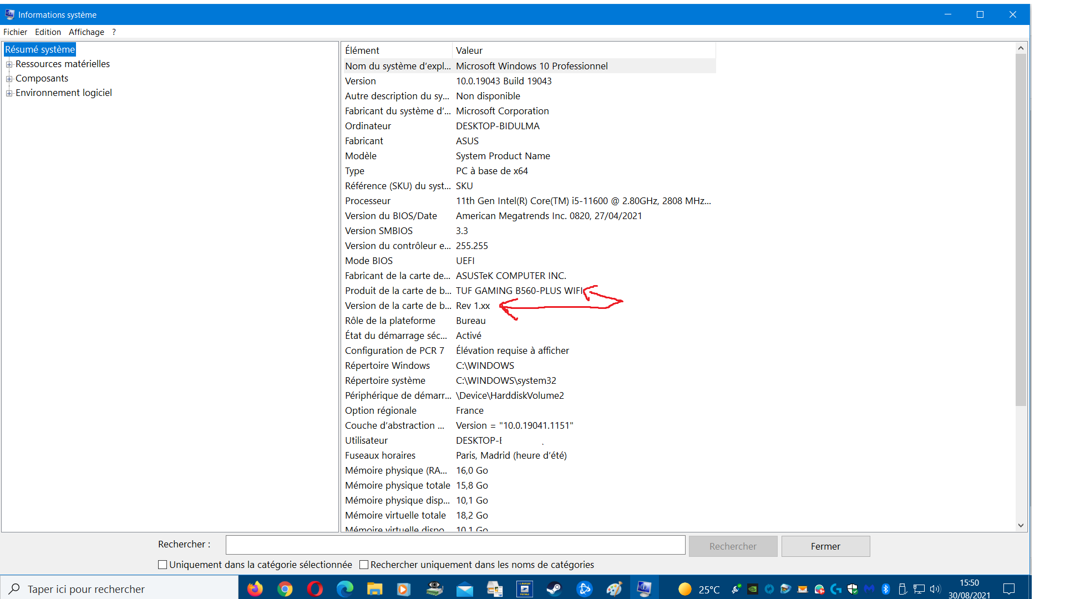Screen dimensions: 1065x599
Task: Open Microsoft Edge from the taskbar
Action: (345, 589)
